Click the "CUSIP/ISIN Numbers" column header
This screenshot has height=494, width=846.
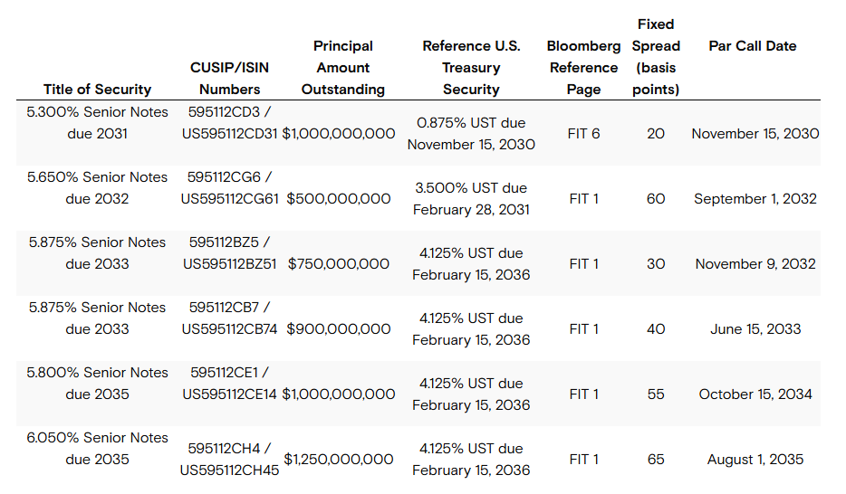229,78
